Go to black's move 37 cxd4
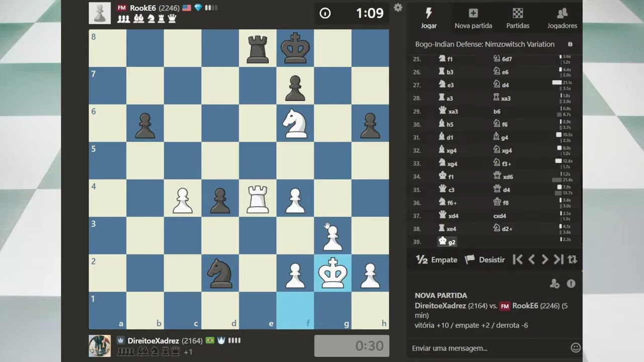Viewport: 644px width, 362px height. coord(500,216)
